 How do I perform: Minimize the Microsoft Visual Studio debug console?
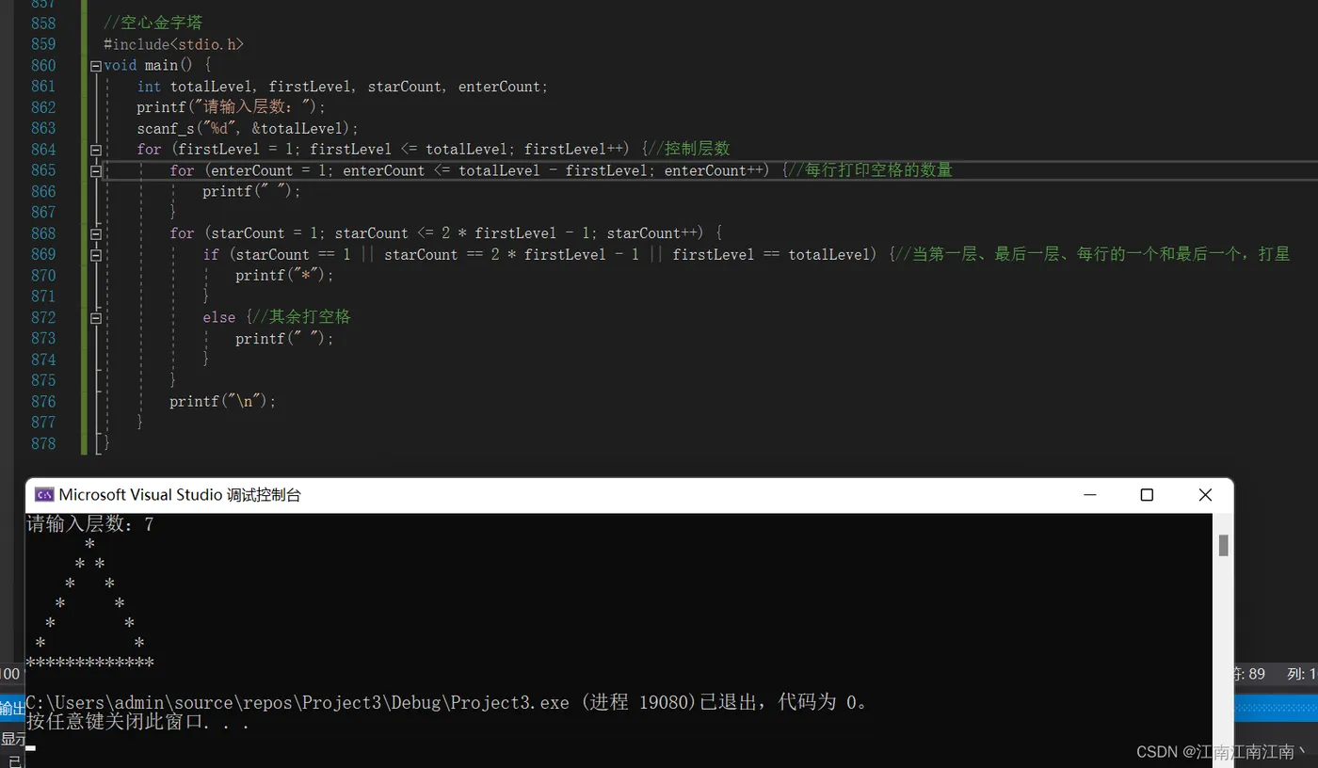tap(1089, 495)
